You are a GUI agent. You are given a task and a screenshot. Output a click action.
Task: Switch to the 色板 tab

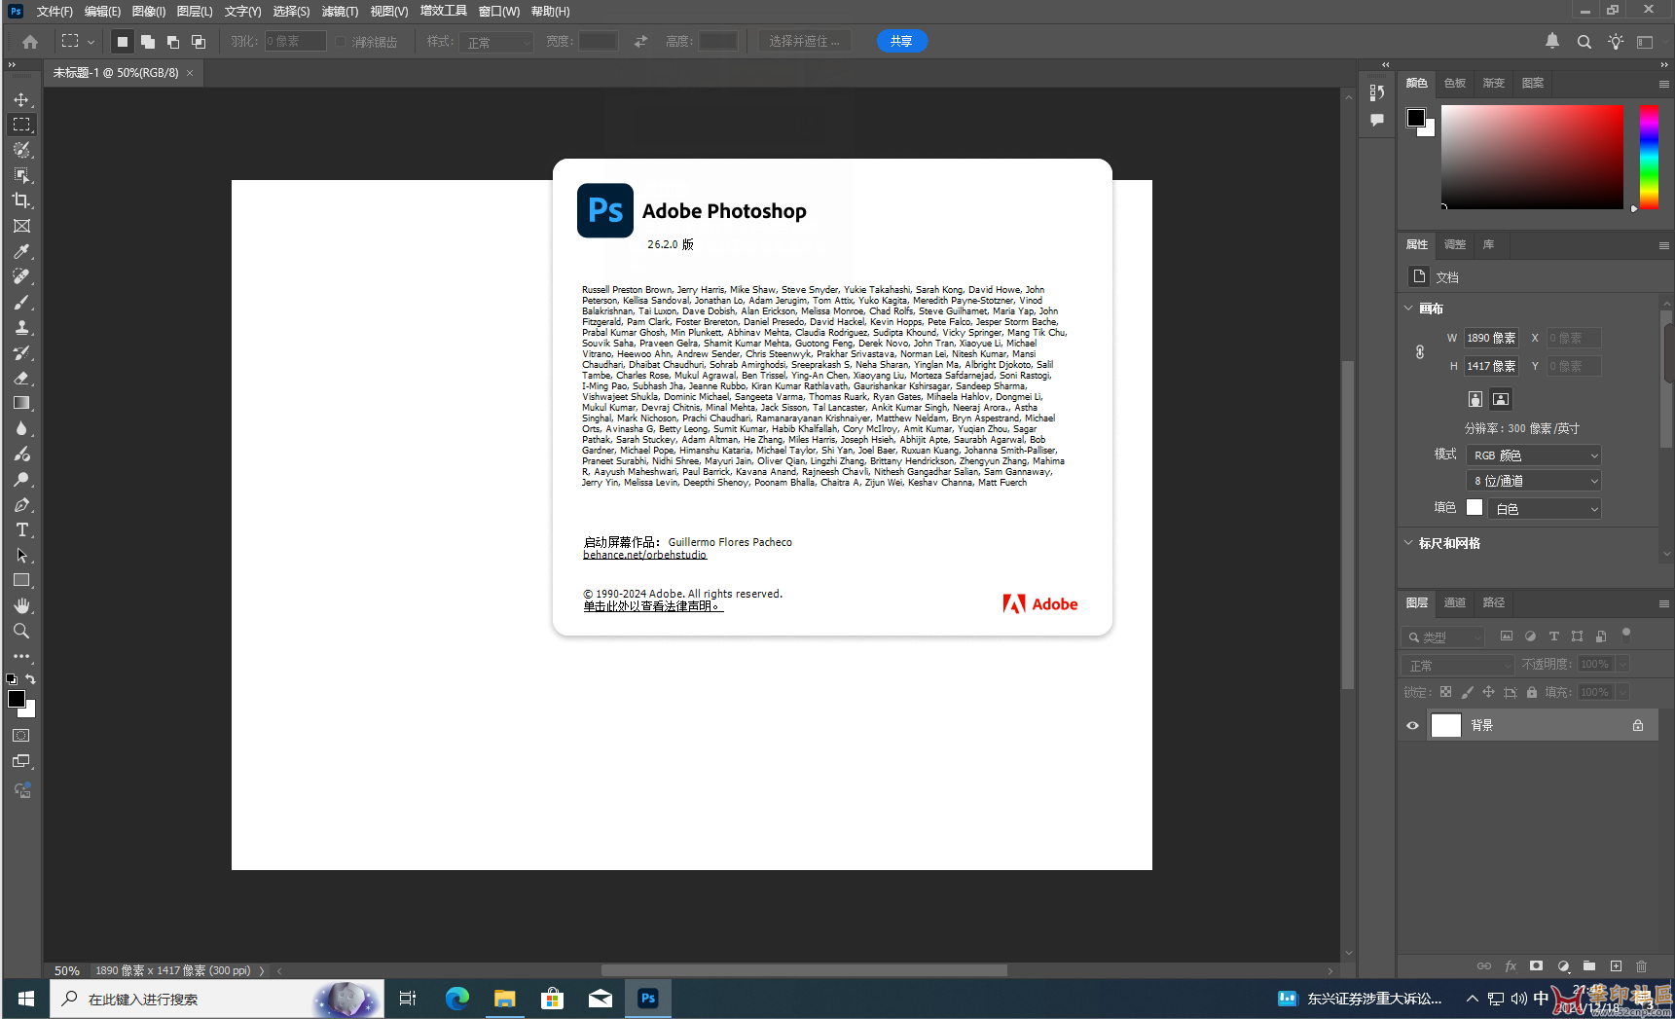coord(1455,83)
